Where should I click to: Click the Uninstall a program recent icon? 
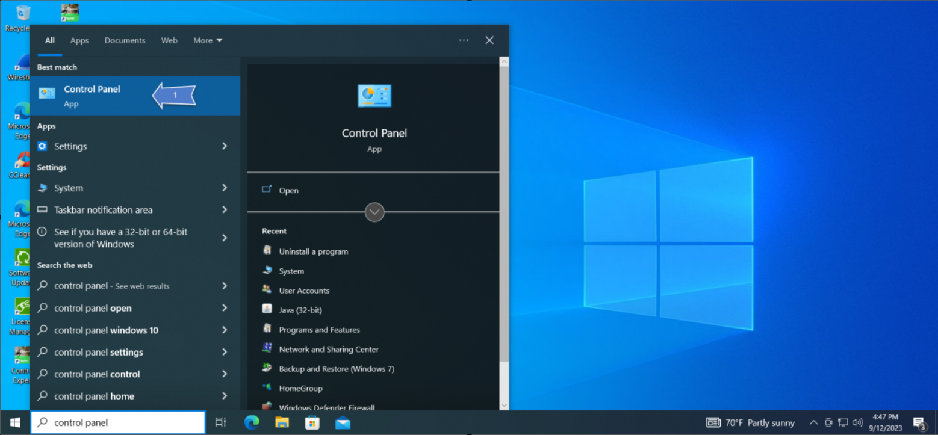[x=267, y=251]
